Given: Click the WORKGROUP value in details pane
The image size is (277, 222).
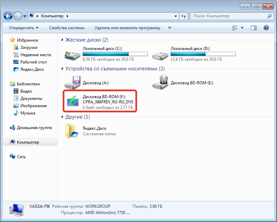Looking at the screenshot, I should pos(98,206).
